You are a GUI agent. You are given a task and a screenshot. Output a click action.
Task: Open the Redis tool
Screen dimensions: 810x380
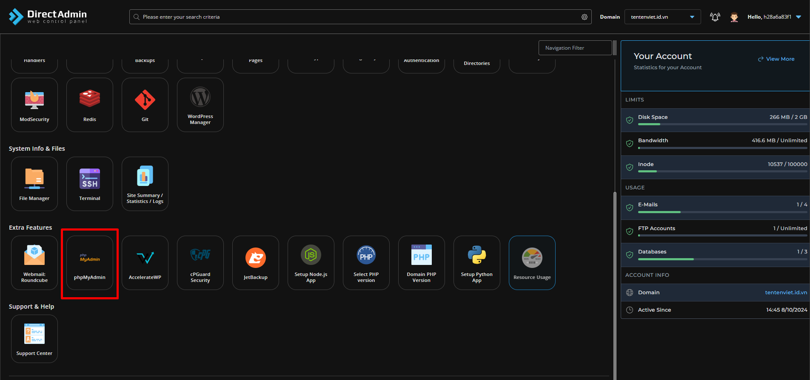tap(90, 105)
